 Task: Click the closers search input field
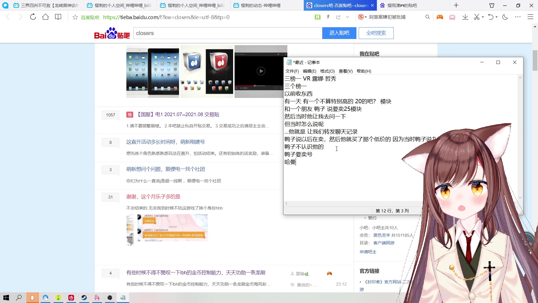(x=228, y=33)
